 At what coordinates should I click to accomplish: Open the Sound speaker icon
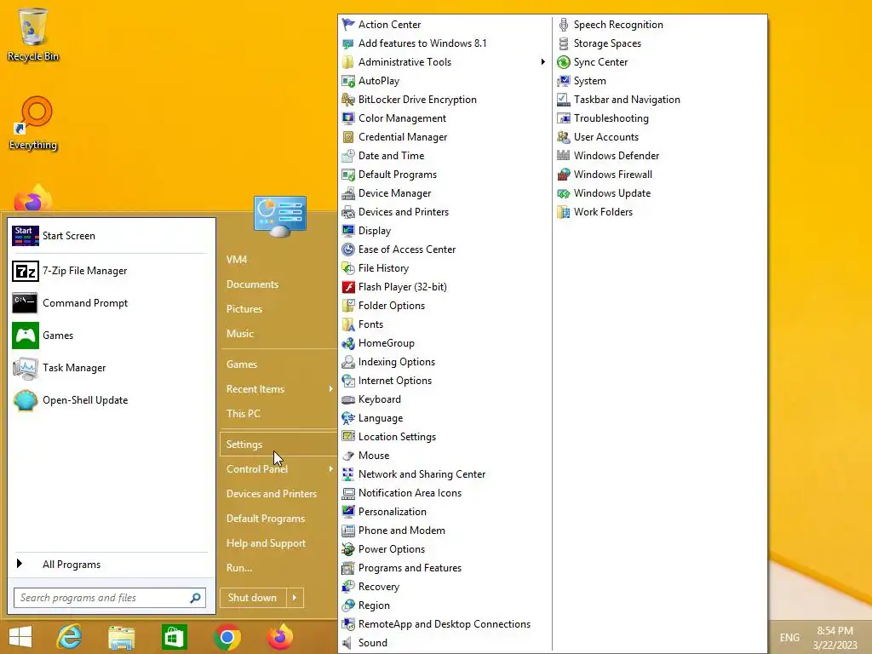[348, 643]
